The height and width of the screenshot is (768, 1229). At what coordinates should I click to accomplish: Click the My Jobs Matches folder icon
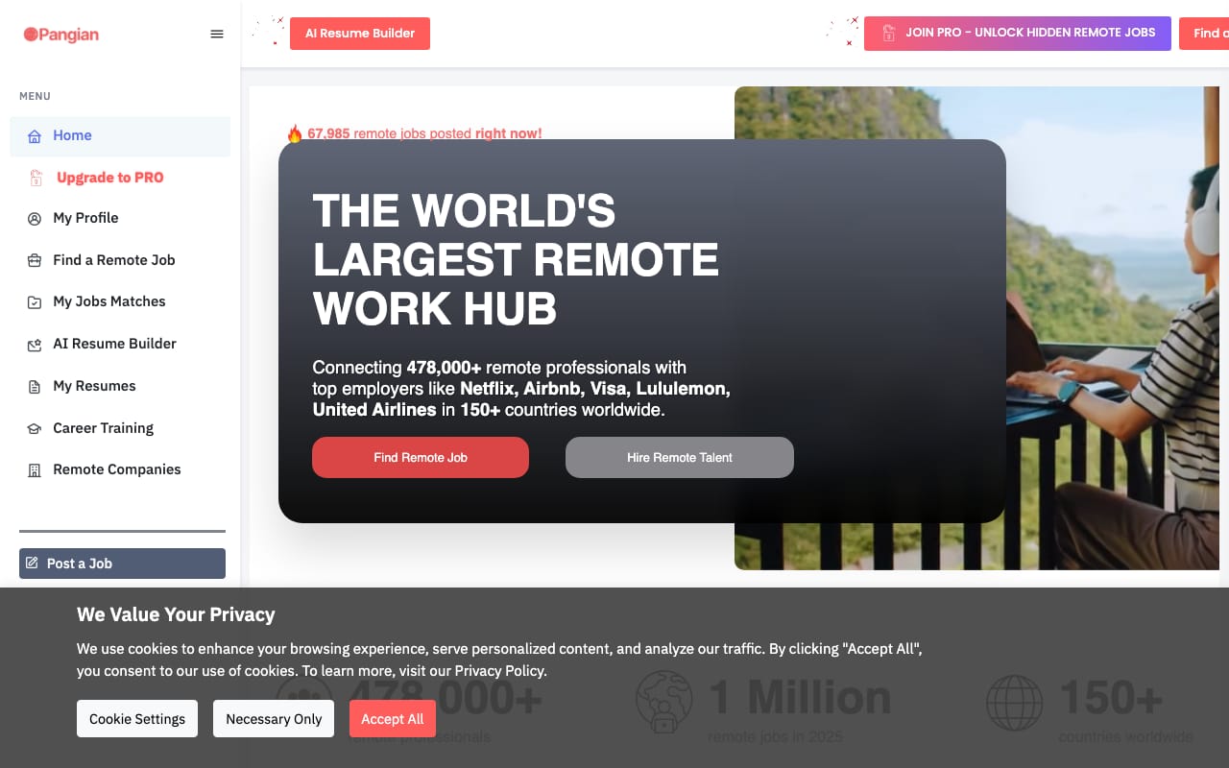coord(35,302)
